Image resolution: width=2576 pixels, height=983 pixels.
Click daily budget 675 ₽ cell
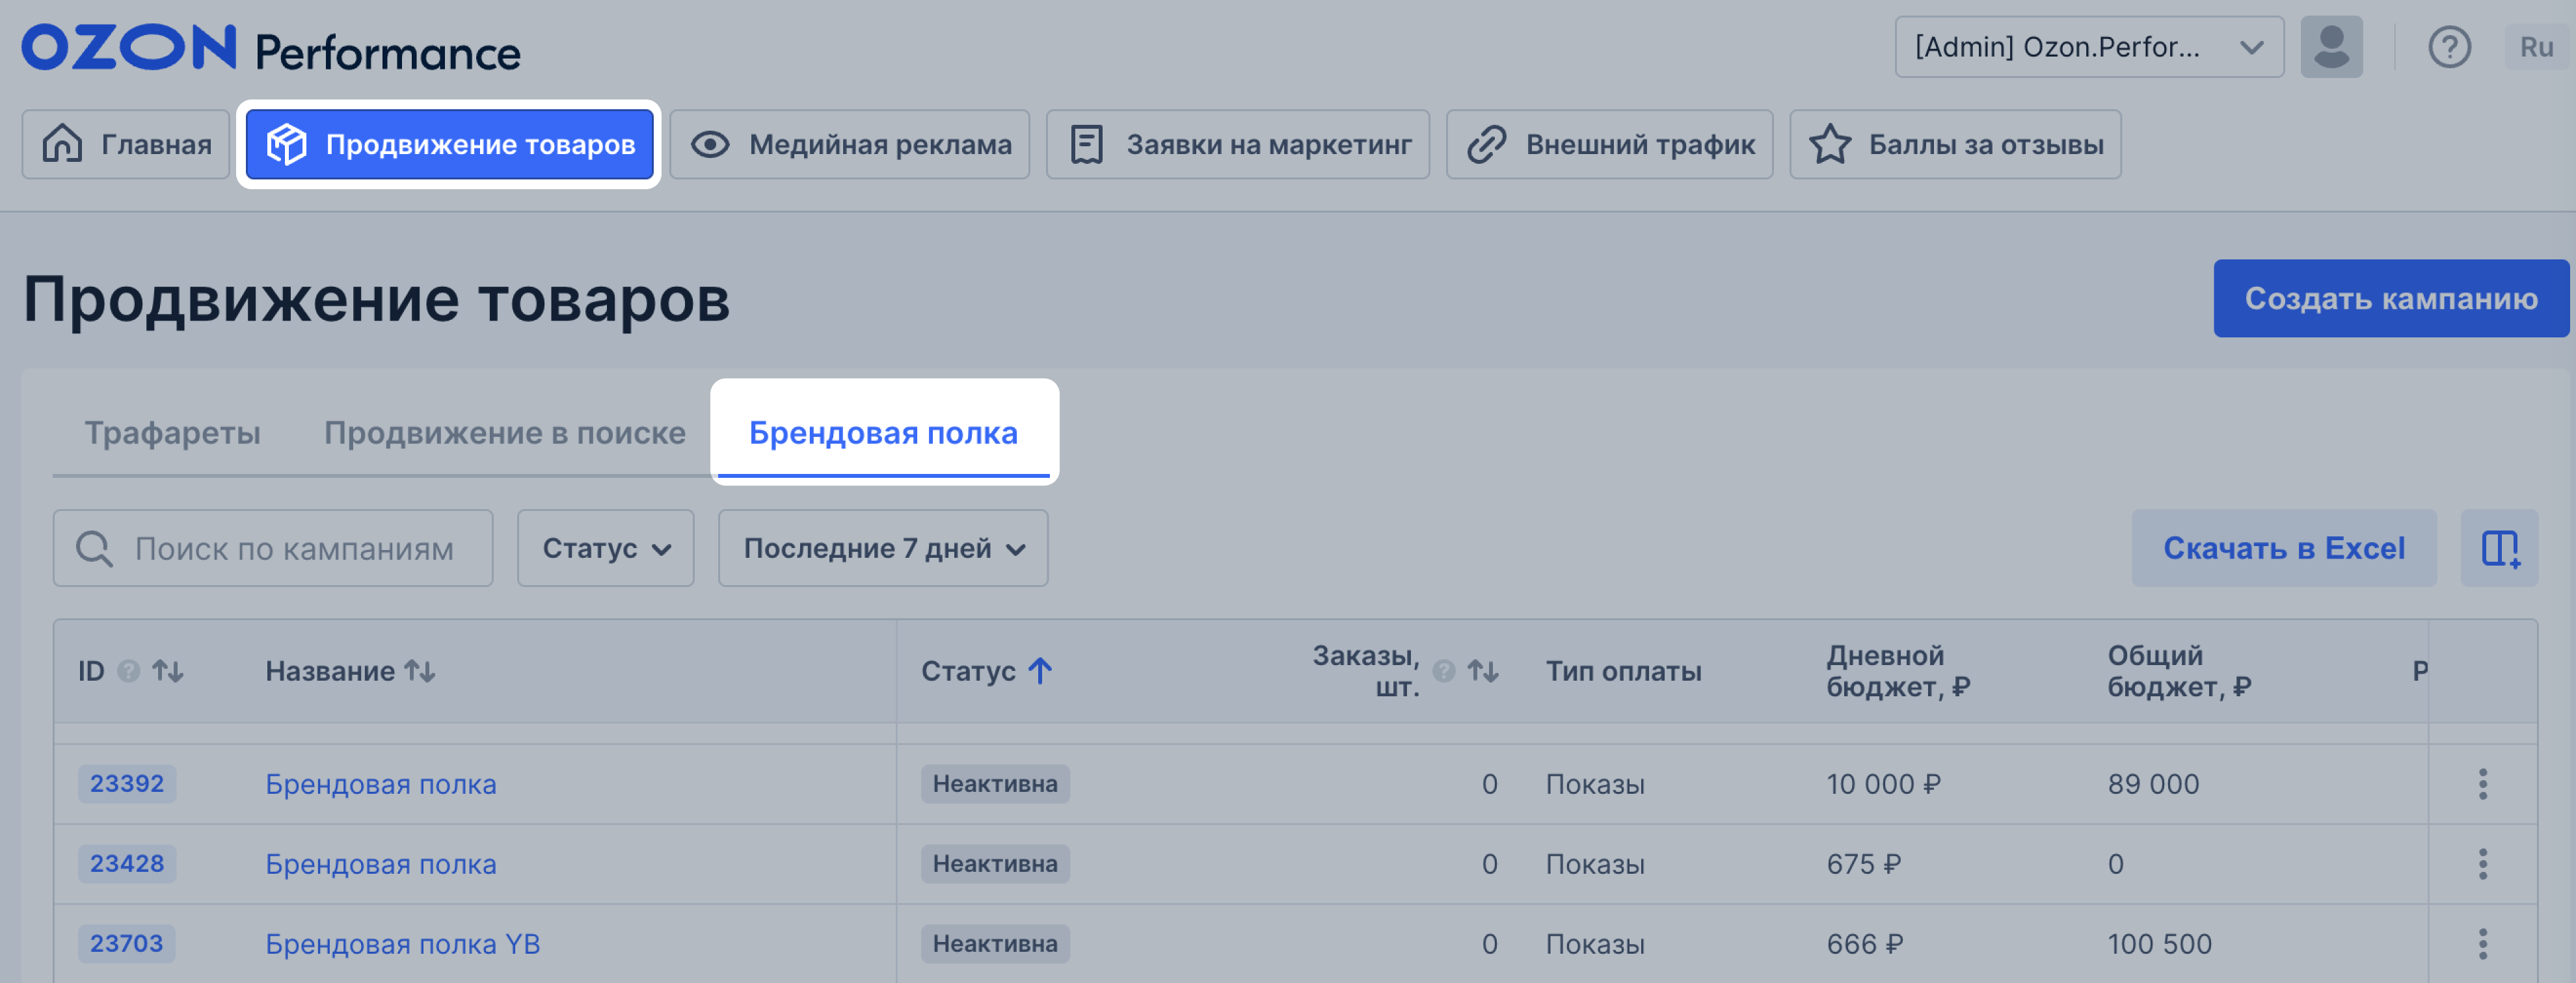click(x=1863, y=864)
